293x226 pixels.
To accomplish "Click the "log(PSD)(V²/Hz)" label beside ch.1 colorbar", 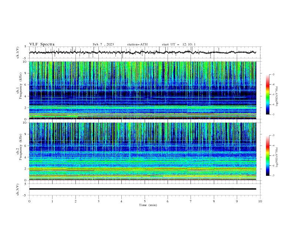I will coord(277,96).
